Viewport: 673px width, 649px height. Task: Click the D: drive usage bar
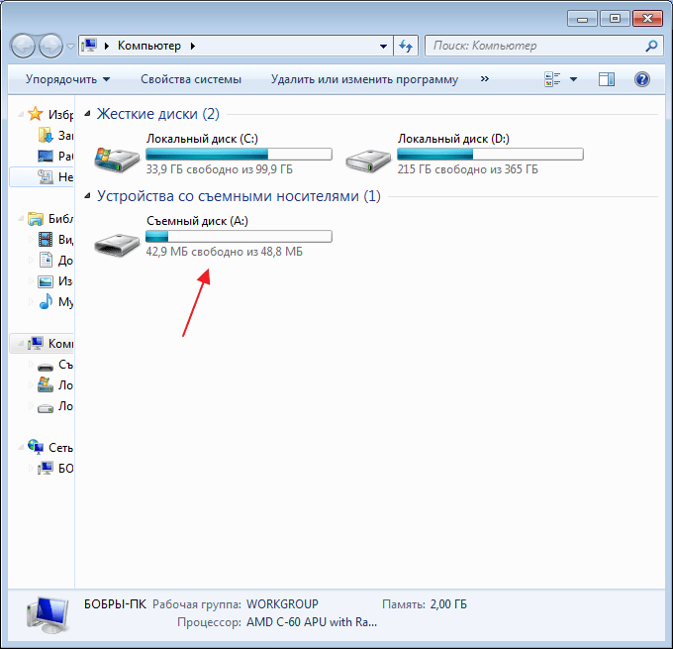click(x=490, y=154)
